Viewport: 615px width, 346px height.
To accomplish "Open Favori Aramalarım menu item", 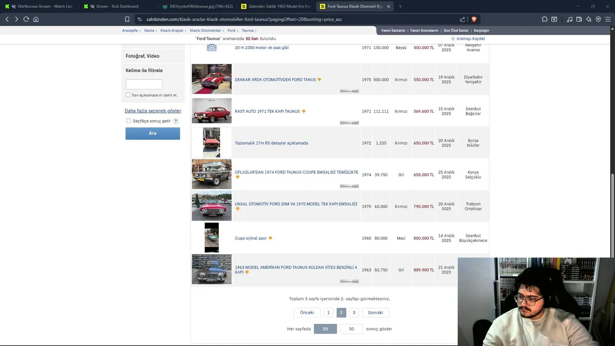I will [x=424, y=30].
